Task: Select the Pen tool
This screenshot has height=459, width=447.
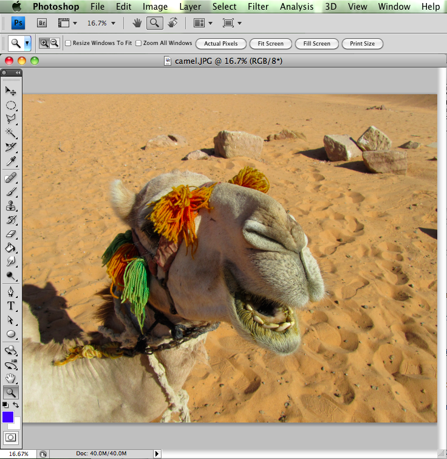Action: [11, 292]
